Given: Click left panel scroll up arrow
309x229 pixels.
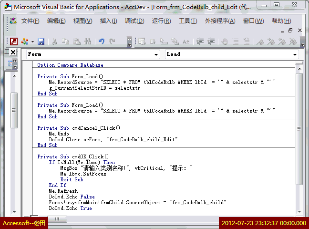Looking at the screenshot, I should [14, 76].
